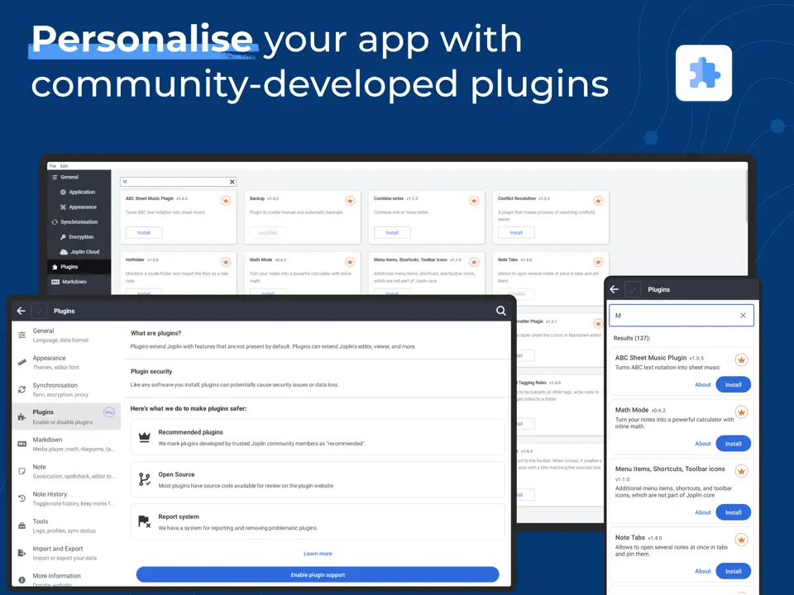The height and width of the screenshot is (595, 794).
Task: Install Math Mode plugin on mobile
Action: (x=733, y=444)
